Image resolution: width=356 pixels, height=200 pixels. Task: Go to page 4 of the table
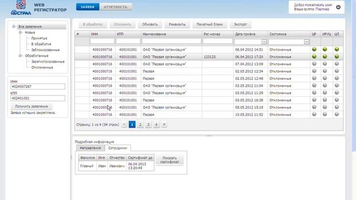coord(156,124)
